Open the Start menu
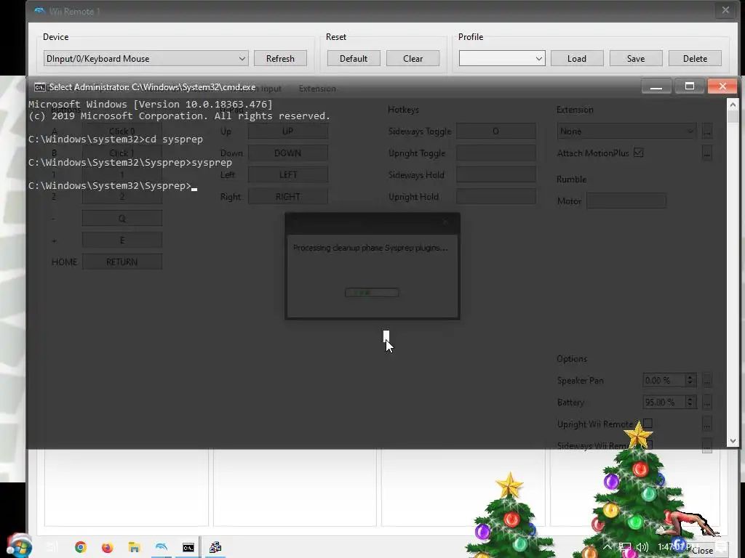The height and width of the screenshot is (558, 745). tap(19, 546)
